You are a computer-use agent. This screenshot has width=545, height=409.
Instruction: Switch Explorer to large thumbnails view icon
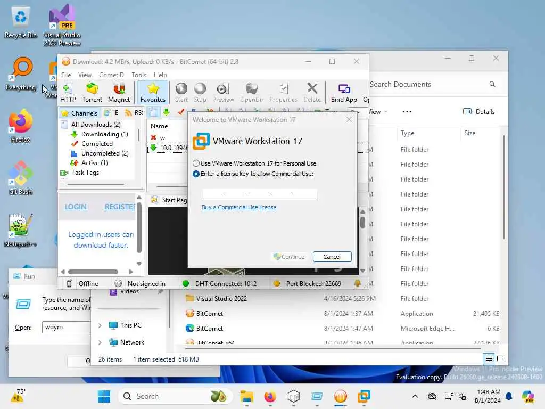pos(500,359)
